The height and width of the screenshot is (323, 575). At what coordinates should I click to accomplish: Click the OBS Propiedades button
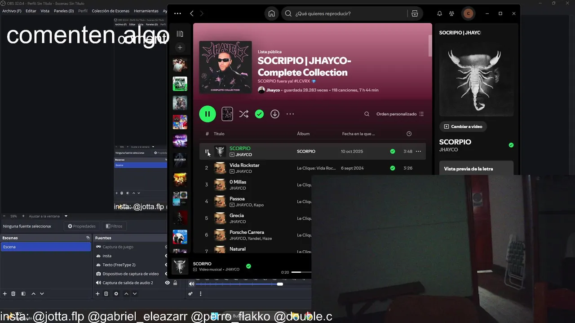tap(82, 226)
